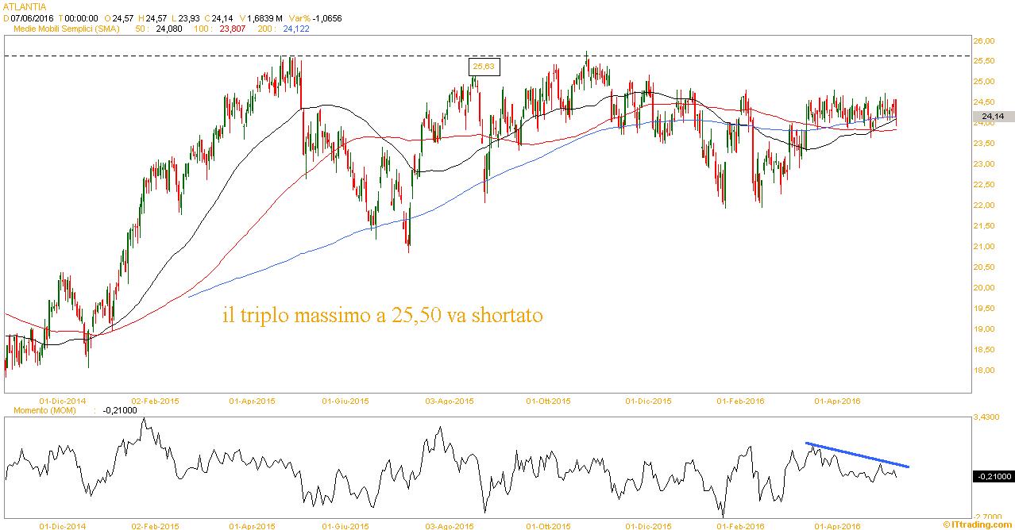Select the 25,63 price label box

(x=484, y=67)
